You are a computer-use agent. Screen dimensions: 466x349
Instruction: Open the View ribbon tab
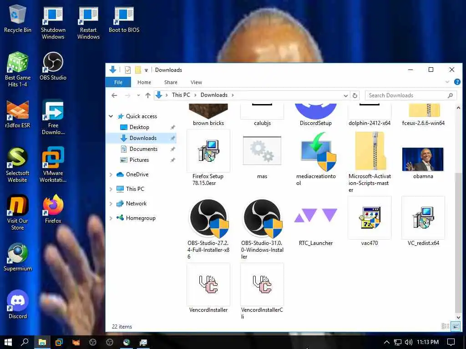[196, 82]
